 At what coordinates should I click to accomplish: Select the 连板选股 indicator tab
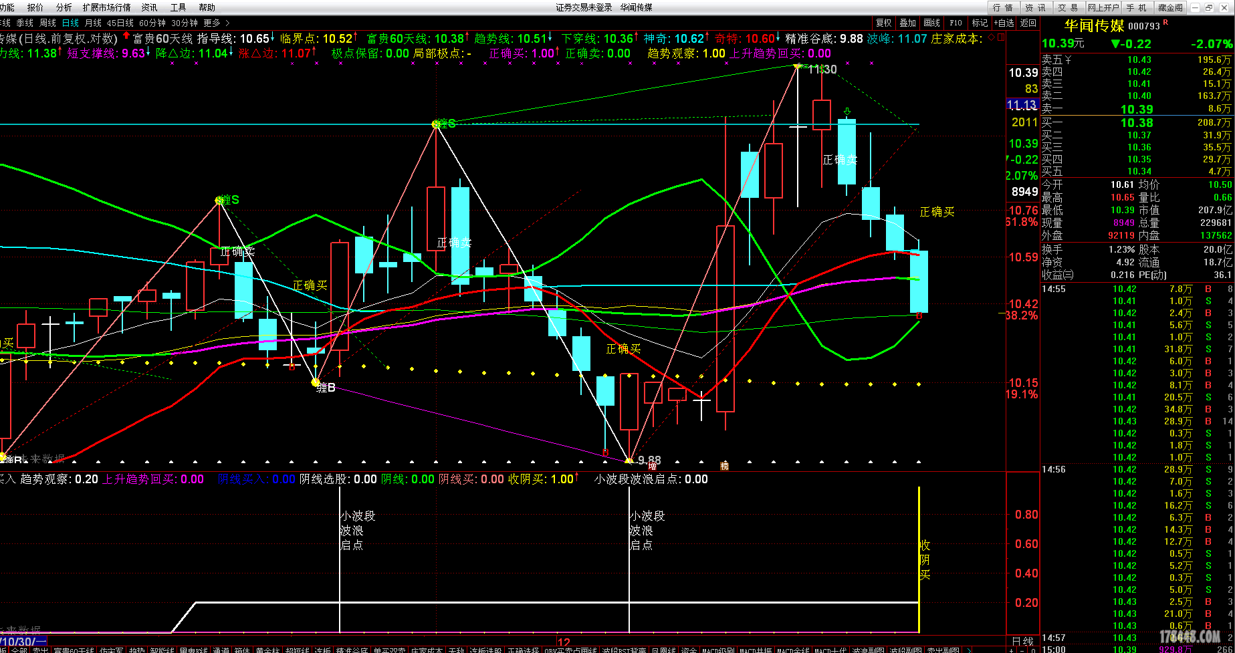tap(485, 649)
